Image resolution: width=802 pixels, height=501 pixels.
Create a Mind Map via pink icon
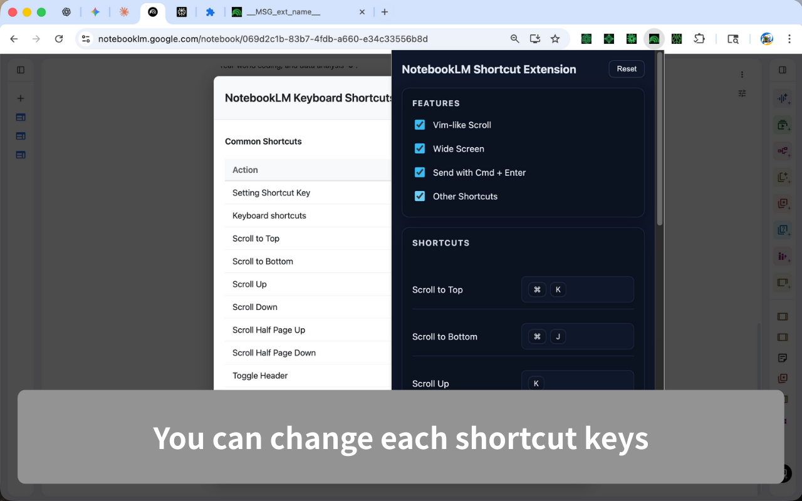[x=783, y=151]
